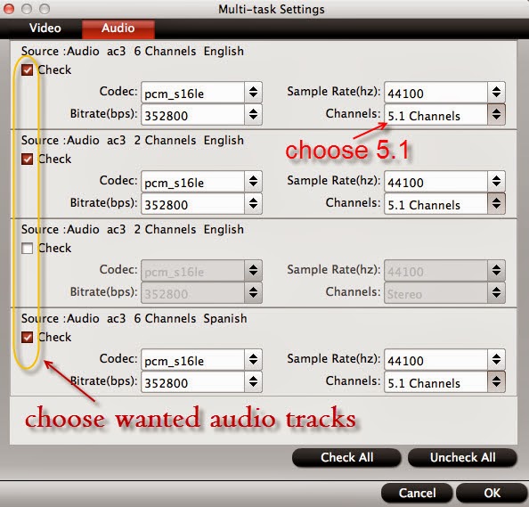This screenshot has width=529, height=507.
Task: Click Bitrate stepper arrows of first track
Action: [253, 114]
